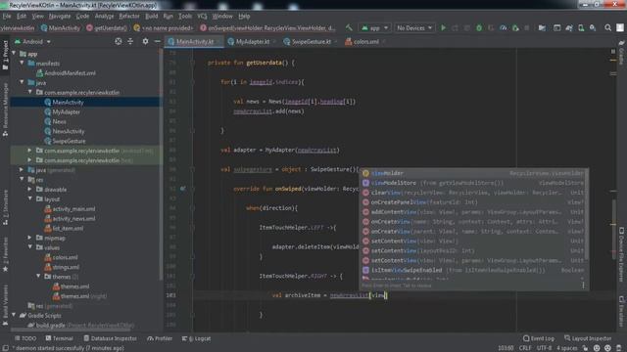
Task: Start debugging with the bug icon
Action: [479, 28]
